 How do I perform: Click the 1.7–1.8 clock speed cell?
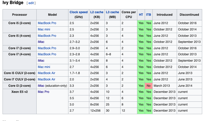click(x=79, y=73)
